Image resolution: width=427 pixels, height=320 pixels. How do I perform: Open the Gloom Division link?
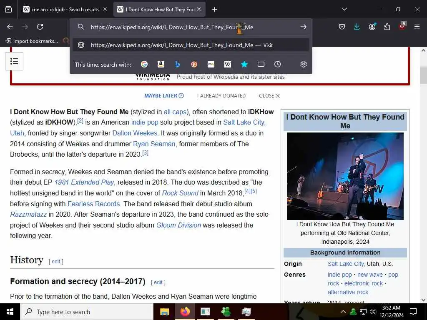tap(178, 225)
